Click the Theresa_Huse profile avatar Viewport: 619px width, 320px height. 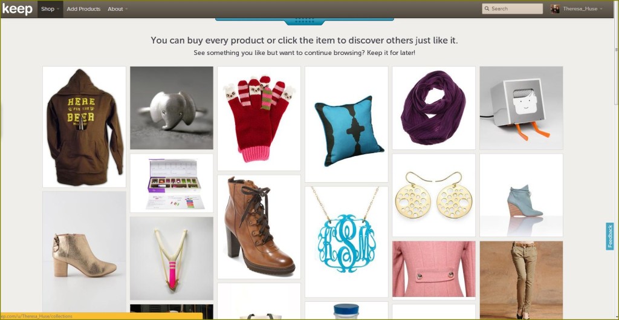pyautogui.click(x=555, y=8)
